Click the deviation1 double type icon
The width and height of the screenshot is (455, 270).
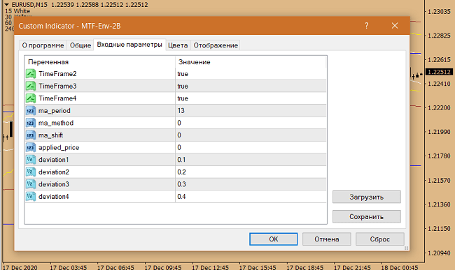[x=31, y=160]
